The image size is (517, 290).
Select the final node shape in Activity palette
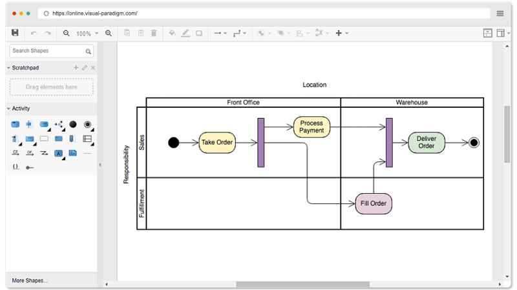87,124
